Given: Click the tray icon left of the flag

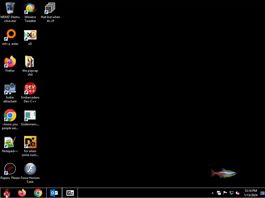Looking at the screenshot, I should click(x=219, y=193).
